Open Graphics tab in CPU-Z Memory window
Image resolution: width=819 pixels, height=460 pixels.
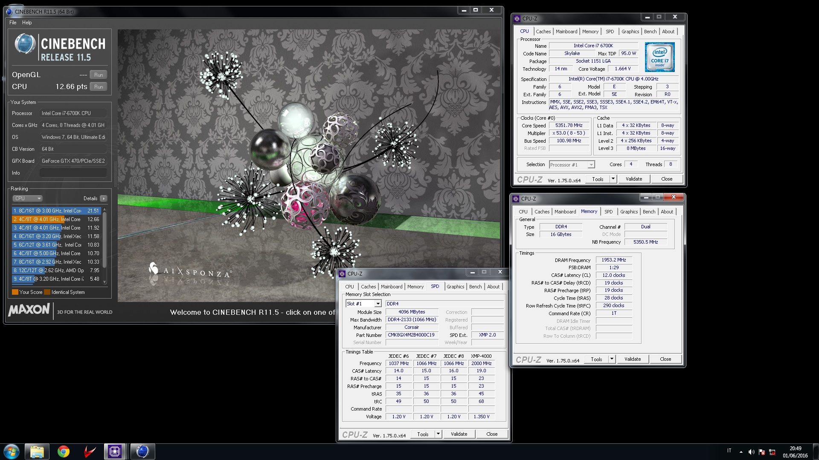[629, 212]
